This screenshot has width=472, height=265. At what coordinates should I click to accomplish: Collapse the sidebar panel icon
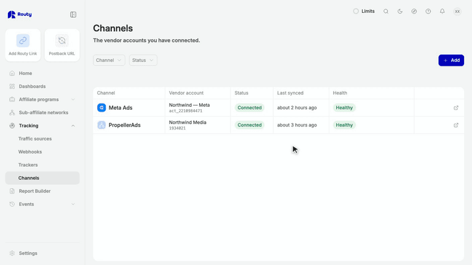(73, 15)
